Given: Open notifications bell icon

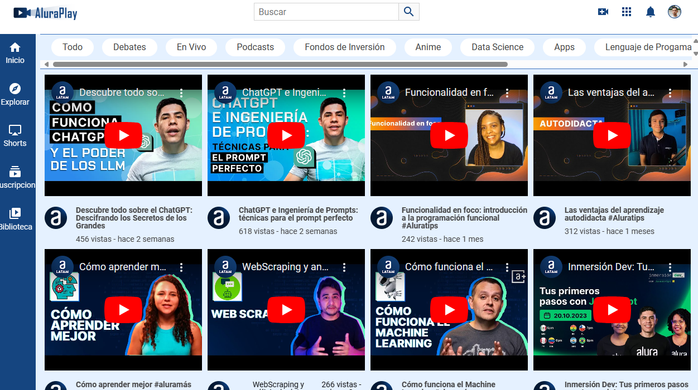Looking at the screenshot, I should coord(650,12).
